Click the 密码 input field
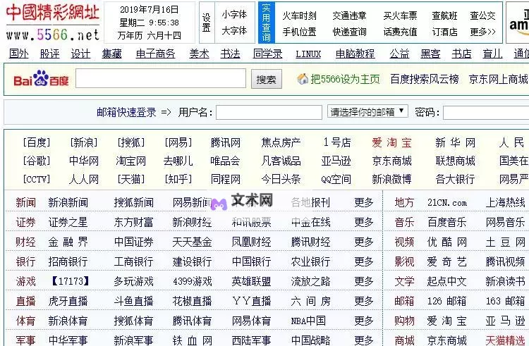529x346 pixels. coord(486,113)
